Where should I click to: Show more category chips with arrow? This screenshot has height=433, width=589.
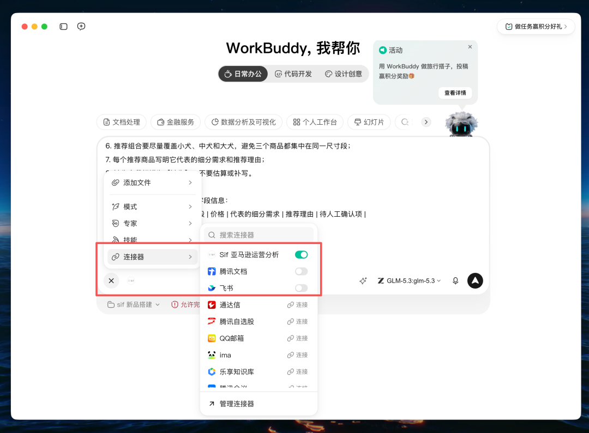(x=426, y=122)
